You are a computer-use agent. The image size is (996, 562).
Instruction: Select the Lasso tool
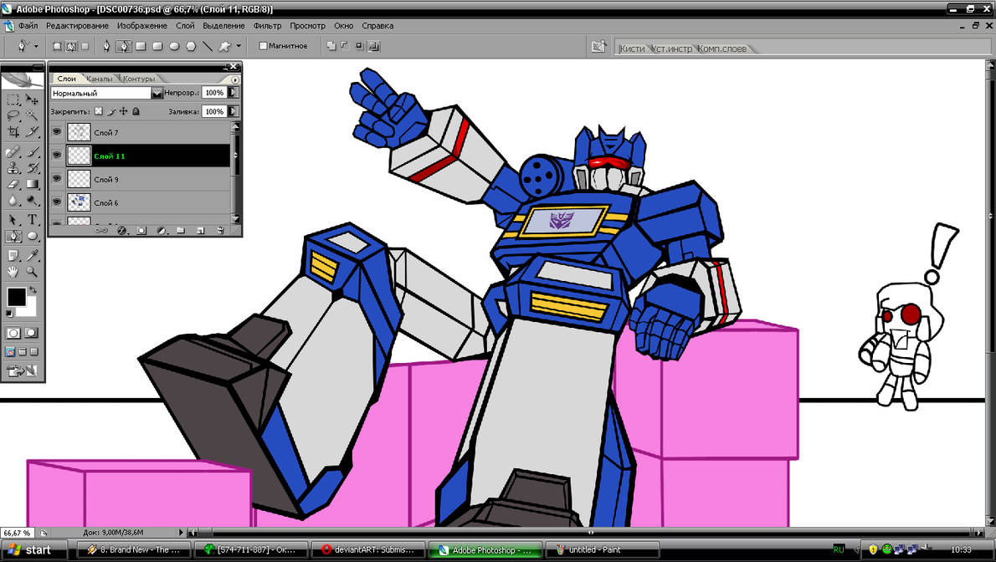click(13, 115)
